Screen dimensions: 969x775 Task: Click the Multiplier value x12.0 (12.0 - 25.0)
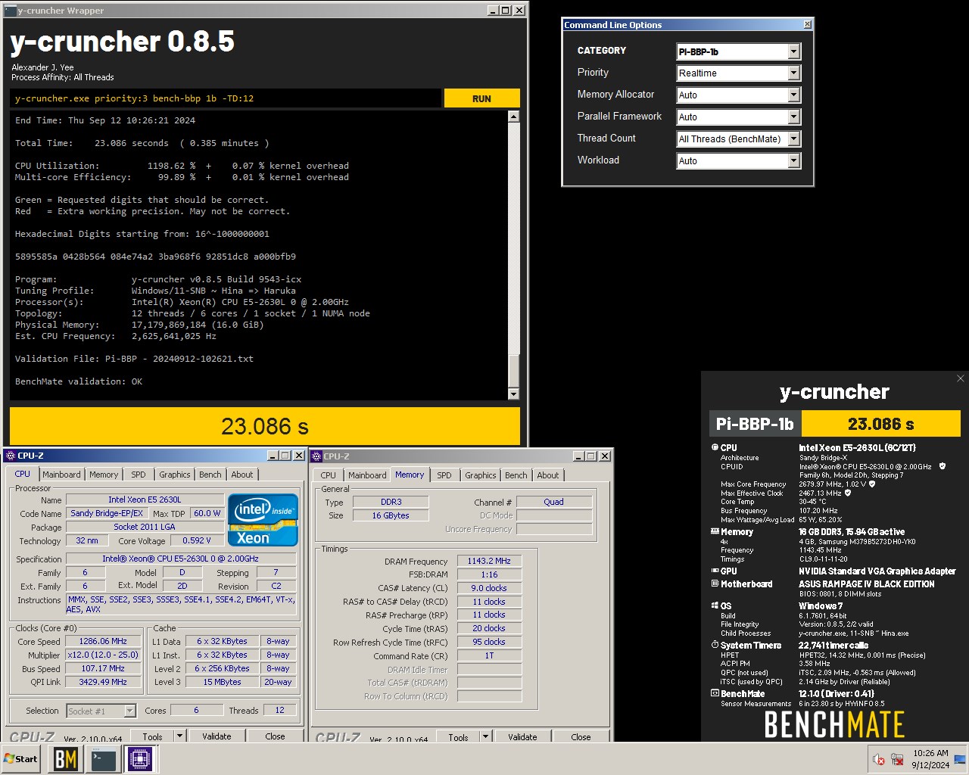coord(103,655)
